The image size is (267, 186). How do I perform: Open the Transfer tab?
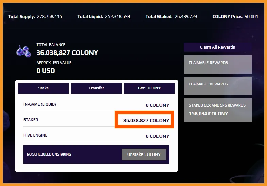tap(96, 88)
